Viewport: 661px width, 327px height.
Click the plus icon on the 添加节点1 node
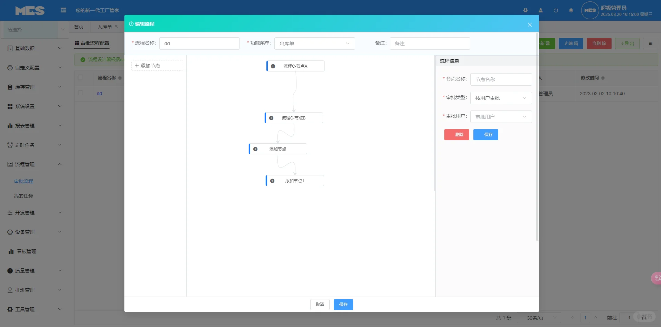(272, 181)
